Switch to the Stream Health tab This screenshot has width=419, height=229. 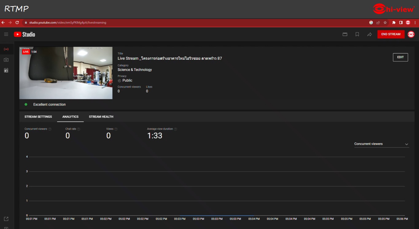coord(101,117)
